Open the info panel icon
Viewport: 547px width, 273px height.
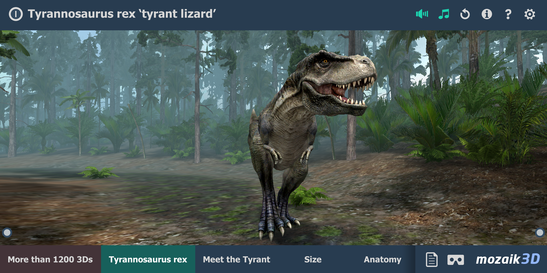pyautogui.click(x=486, y=14)
